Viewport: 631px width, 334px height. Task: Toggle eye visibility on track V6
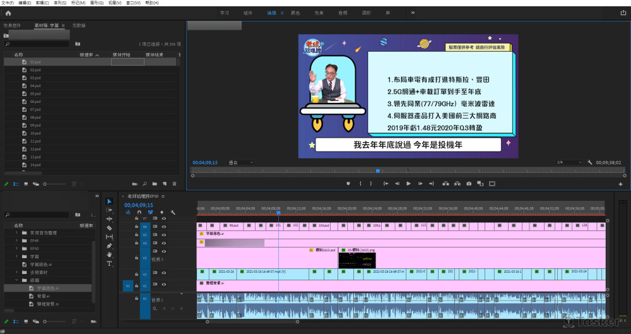coord(163,226)
